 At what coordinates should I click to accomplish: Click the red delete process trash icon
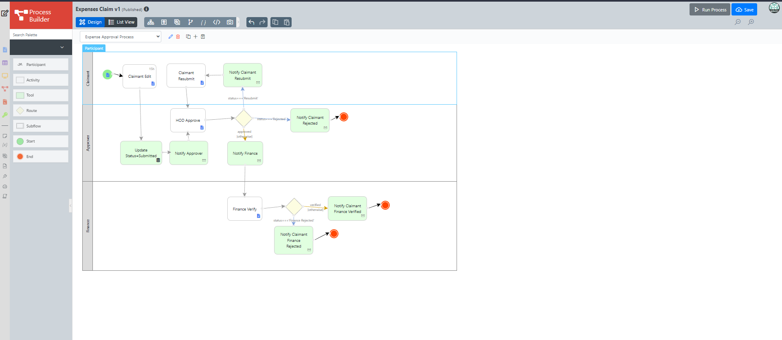coord(178,37)
